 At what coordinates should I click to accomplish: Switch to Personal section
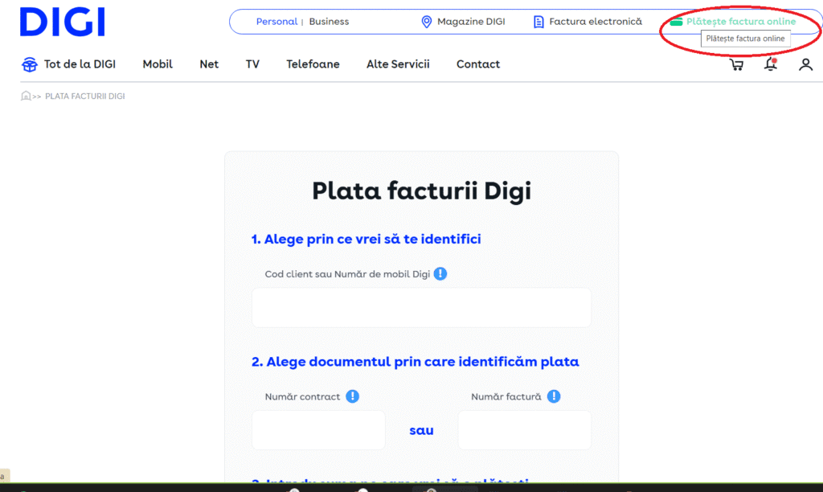276,22
